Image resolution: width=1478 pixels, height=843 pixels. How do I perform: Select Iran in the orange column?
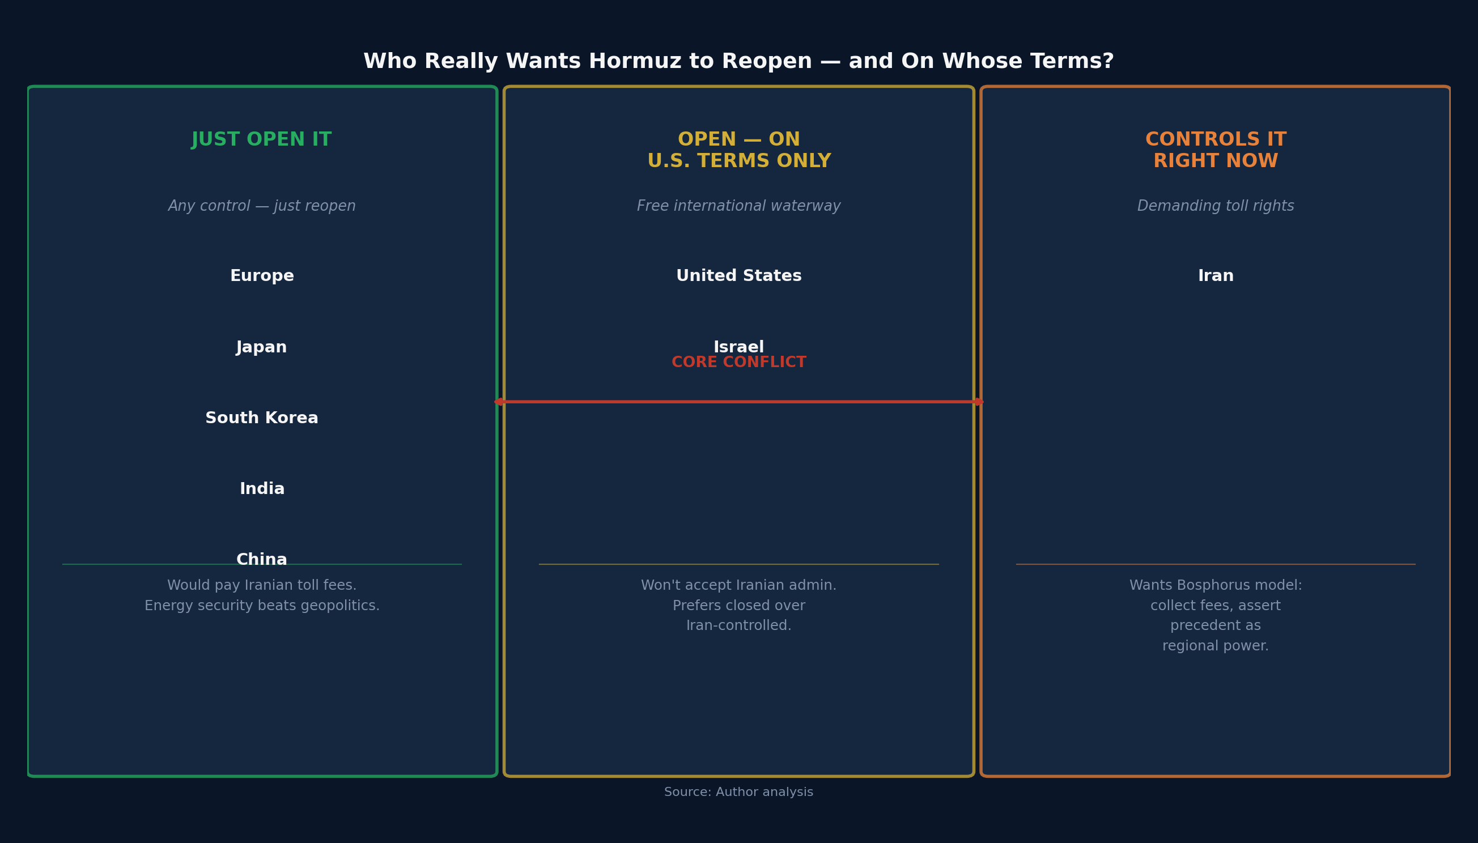tap(1215, 276)
